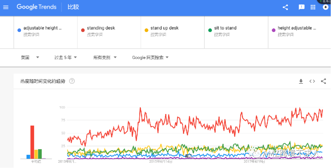Click the share icon in header

pos(285,7)
